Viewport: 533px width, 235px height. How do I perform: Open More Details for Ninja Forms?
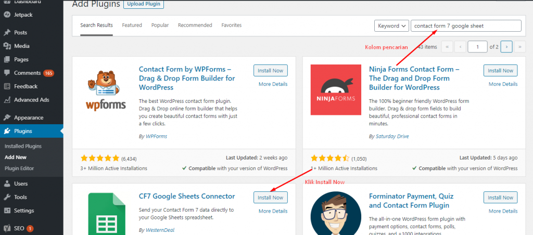click(x=502, y=84)
